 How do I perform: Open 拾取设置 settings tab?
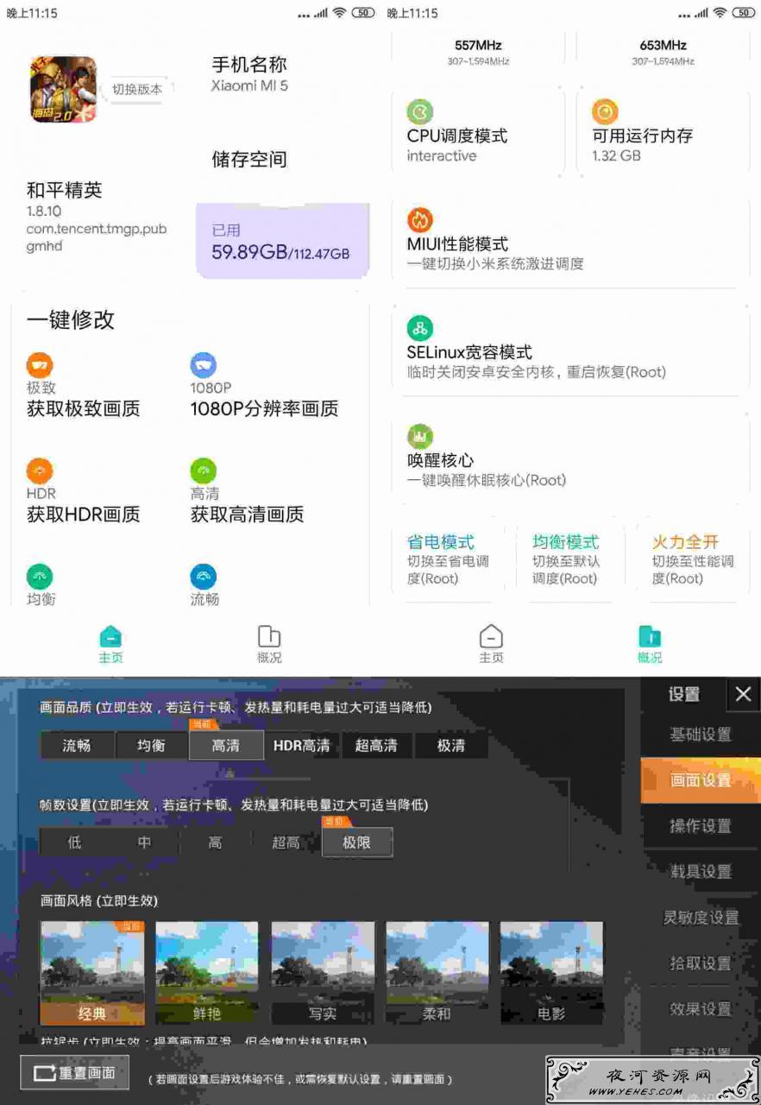point(701,963)
